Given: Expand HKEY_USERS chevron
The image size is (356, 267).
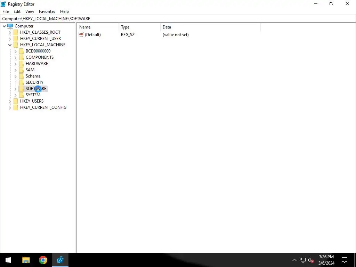Looking at the screenshot, I should point(10,101).
